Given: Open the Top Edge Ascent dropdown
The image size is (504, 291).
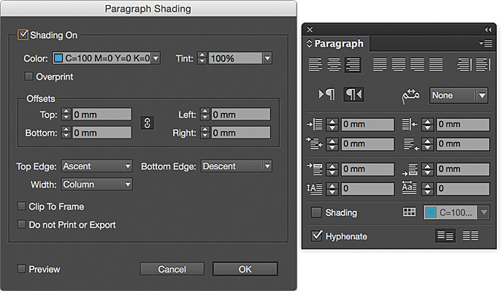Looking at the screenshot, I should pyautogui.click(x=97, y=166).
